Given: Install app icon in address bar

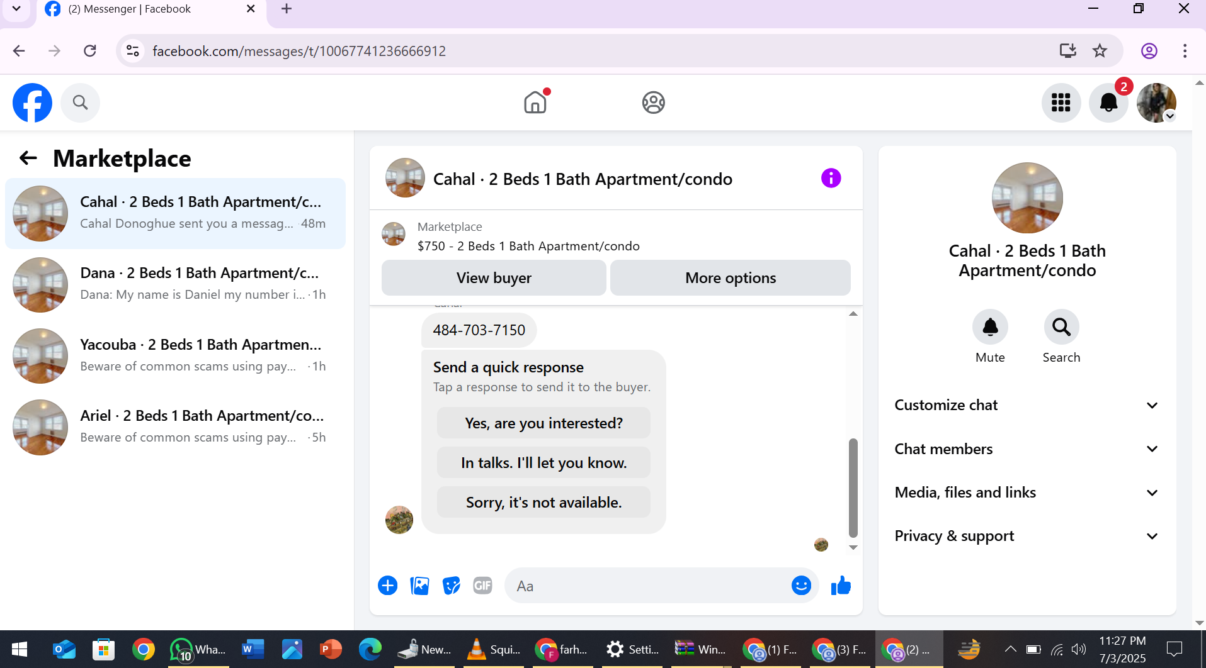Looking at the screenshot, I should pos(1067,51).
